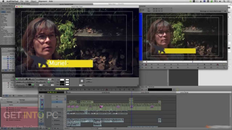Toggle the topmost video track selector in timeline
The image size is (232, 130).
(x=57, y=96)
